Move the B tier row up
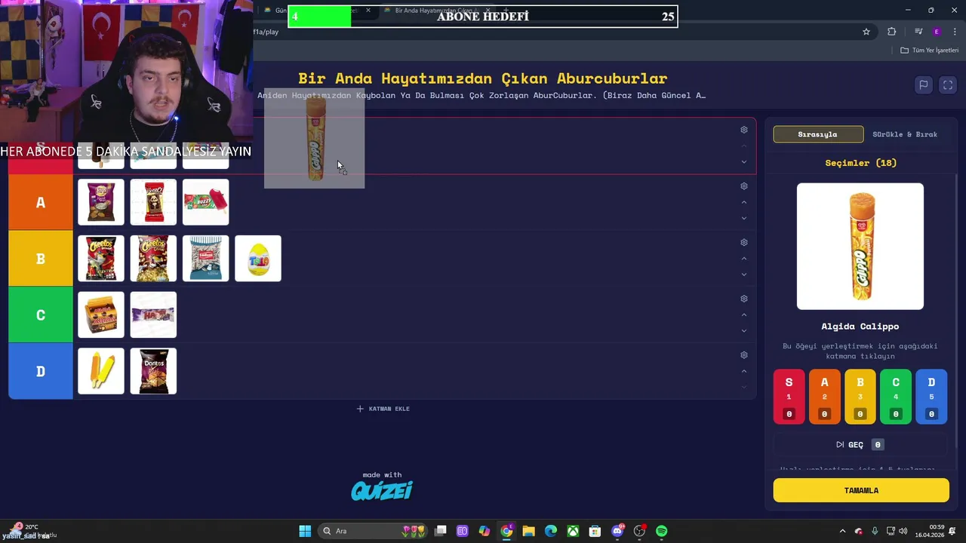This screenshot has height=543, width=966. coord(743,259)
